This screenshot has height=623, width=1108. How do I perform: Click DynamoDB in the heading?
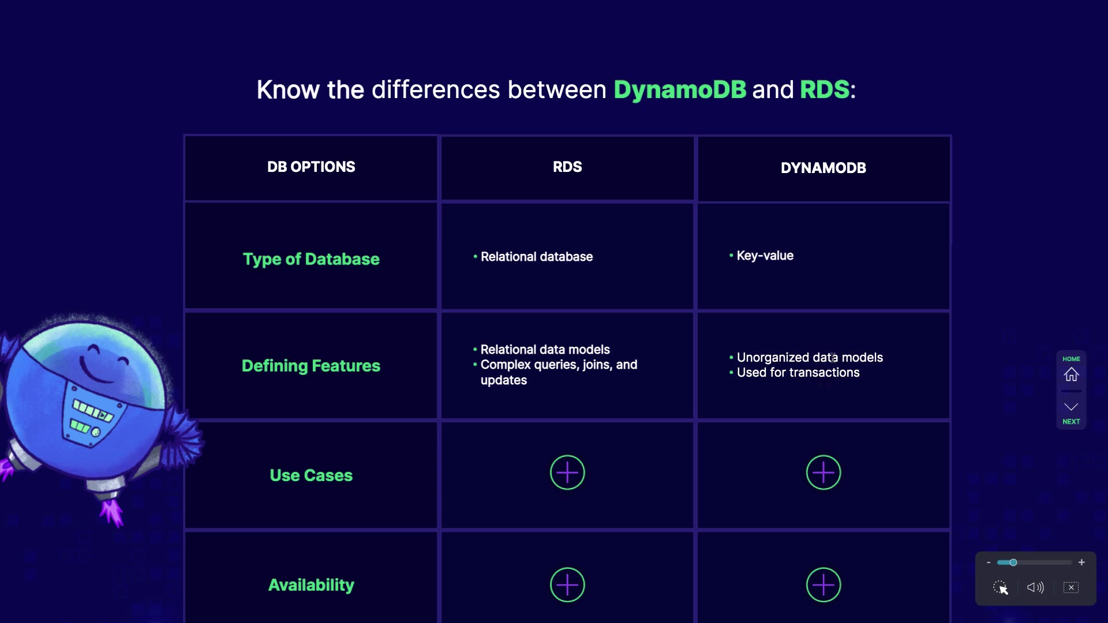coord(680,89)
